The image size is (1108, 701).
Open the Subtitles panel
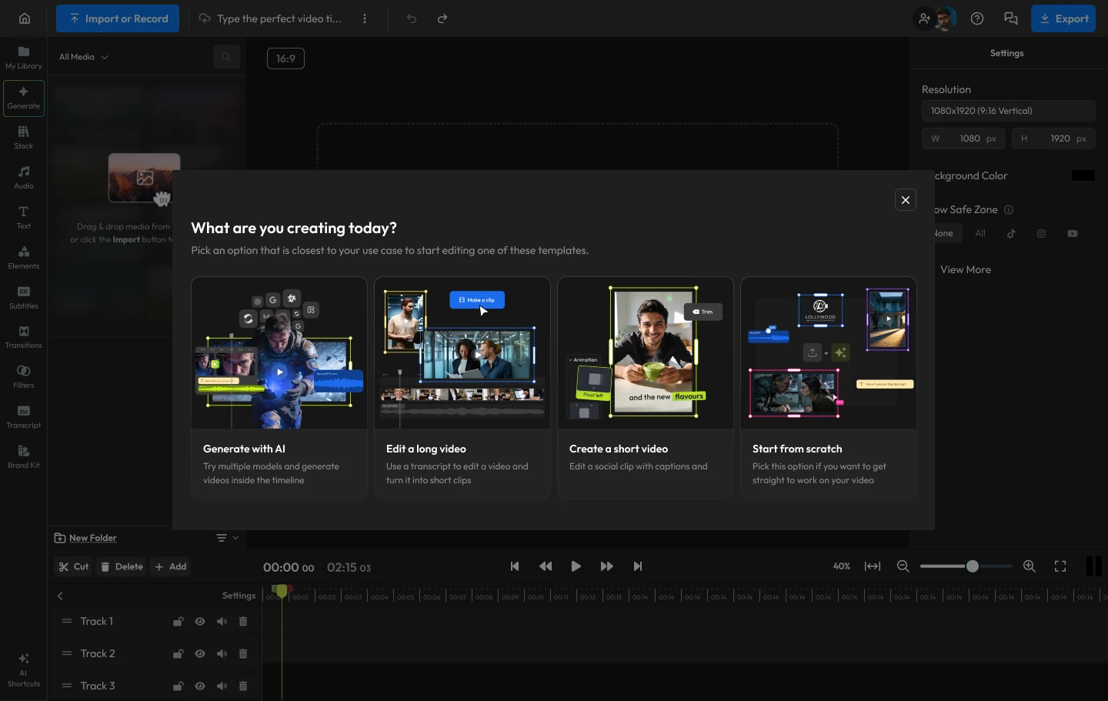[24, 298]
